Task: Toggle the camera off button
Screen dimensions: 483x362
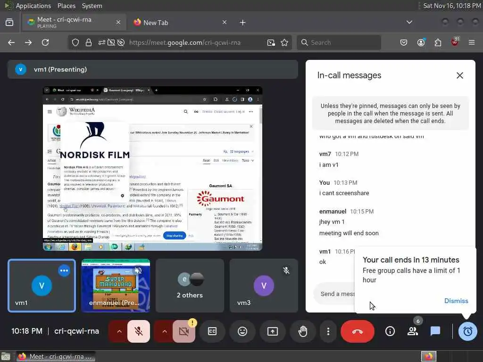Action: pyautogui.click(x=184, y=331)
